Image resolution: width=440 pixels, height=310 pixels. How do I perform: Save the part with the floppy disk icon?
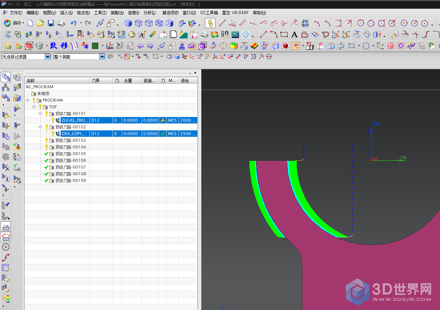[51, 23]
